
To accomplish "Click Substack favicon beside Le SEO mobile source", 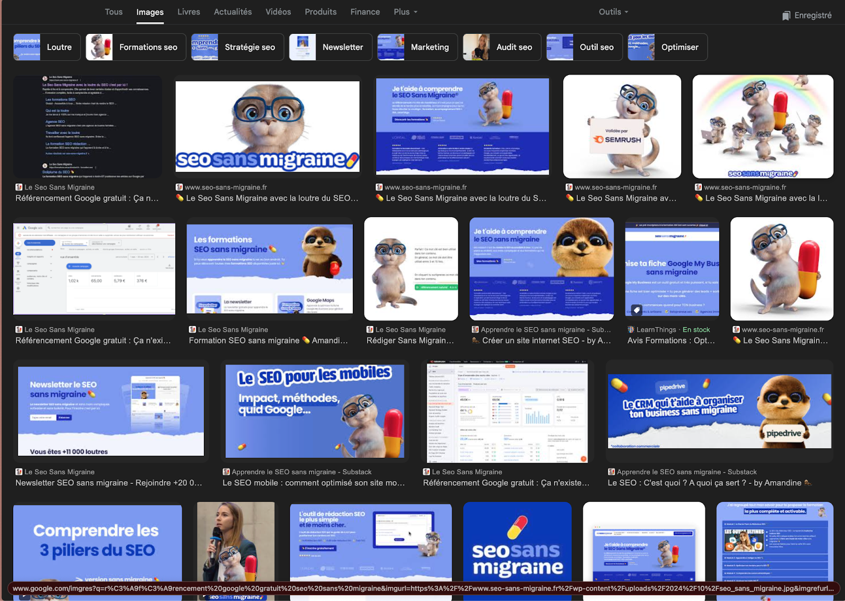I will pyautogui.click(x=226, y=472).
